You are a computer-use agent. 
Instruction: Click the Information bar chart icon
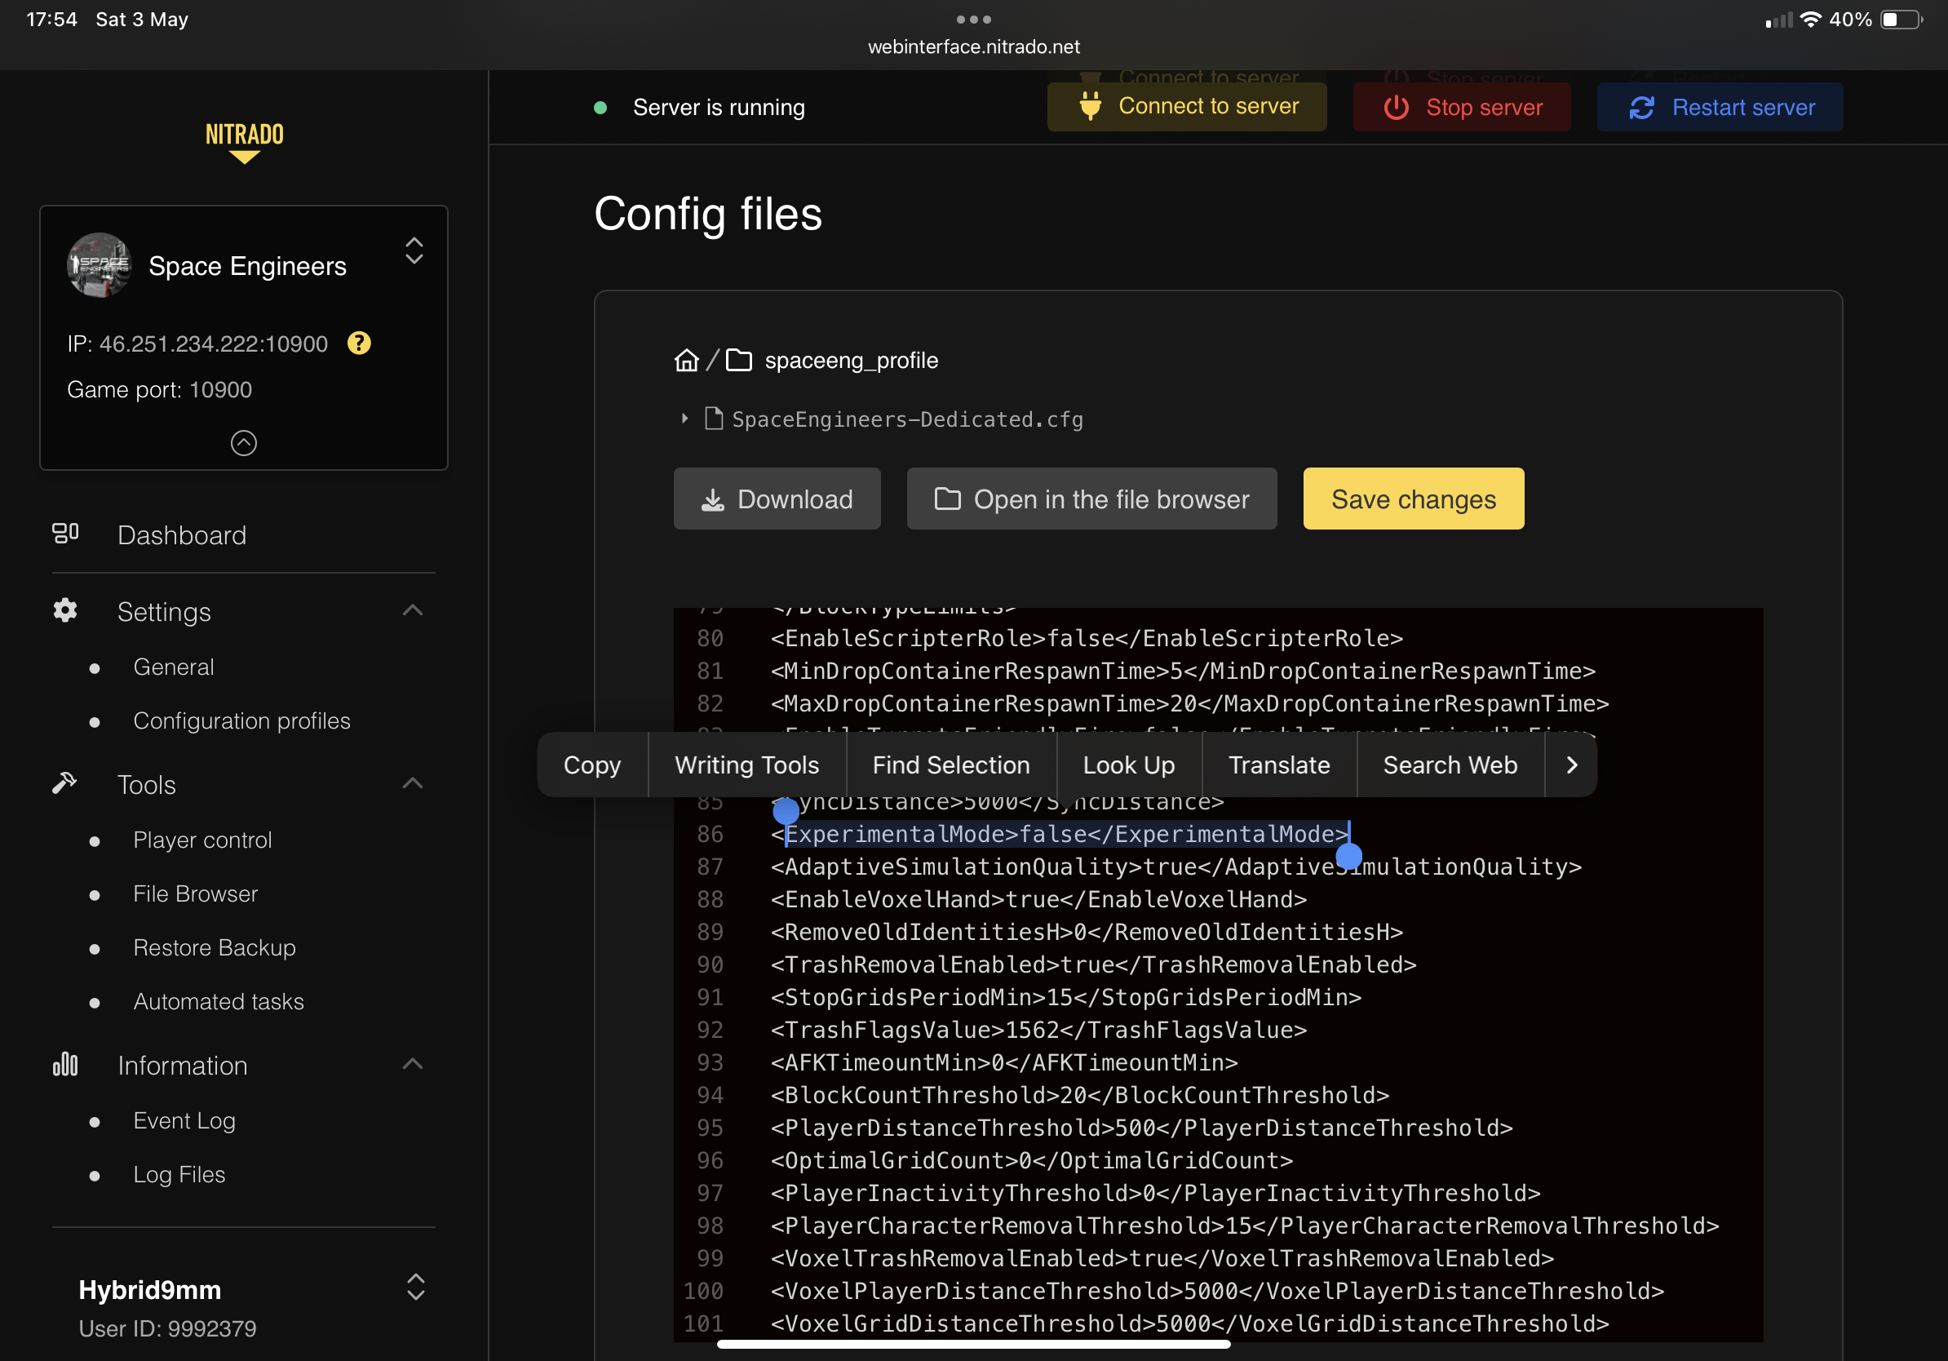(x=65, y=1064)
